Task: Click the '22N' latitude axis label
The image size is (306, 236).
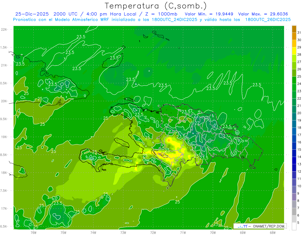Action: pos(4,30)
